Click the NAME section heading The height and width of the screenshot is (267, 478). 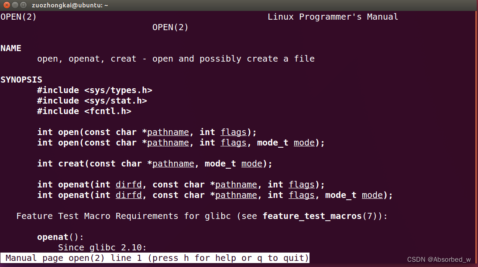pyautogui.click(x=11, y=48)
